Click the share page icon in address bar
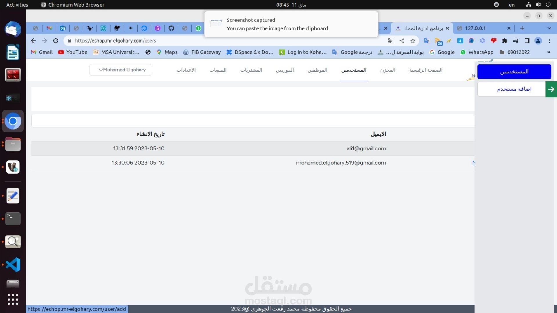The width and height of the screenshot is (557, 313). [x=402, y=41]
